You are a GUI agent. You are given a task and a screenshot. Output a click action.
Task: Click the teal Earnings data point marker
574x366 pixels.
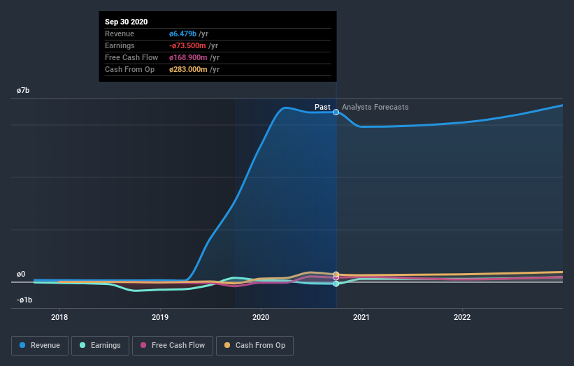336,284
